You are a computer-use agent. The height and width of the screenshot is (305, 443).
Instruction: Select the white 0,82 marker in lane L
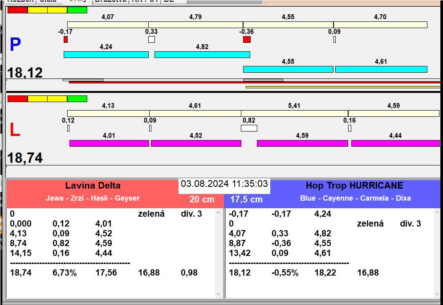(249, 128)
